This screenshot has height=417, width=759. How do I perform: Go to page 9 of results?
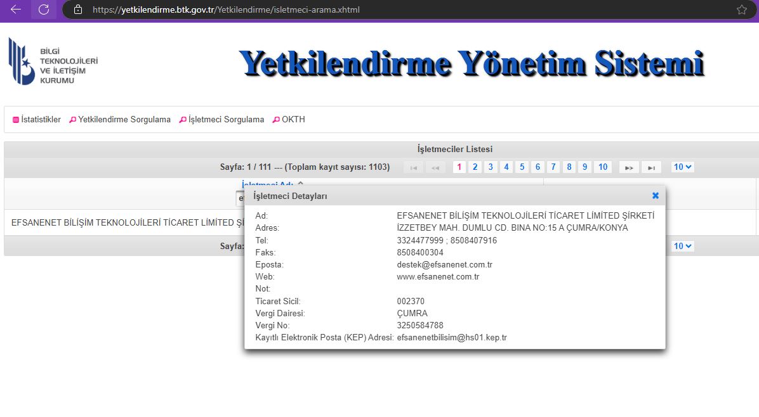point(584,167)
